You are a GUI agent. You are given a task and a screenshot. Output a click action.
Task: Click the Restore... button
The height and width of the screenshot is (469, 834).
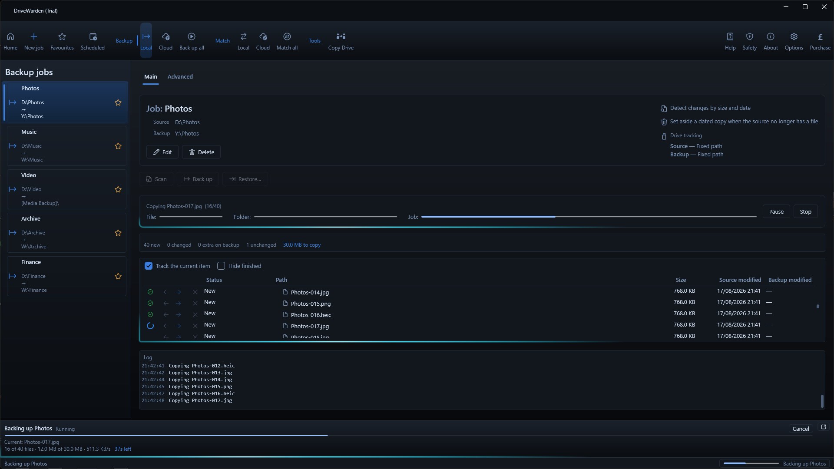[245, 179]
